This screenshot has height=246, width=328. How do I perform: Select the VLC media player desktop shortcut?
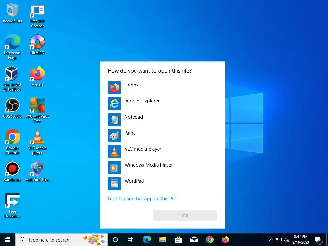coord(37,142)
